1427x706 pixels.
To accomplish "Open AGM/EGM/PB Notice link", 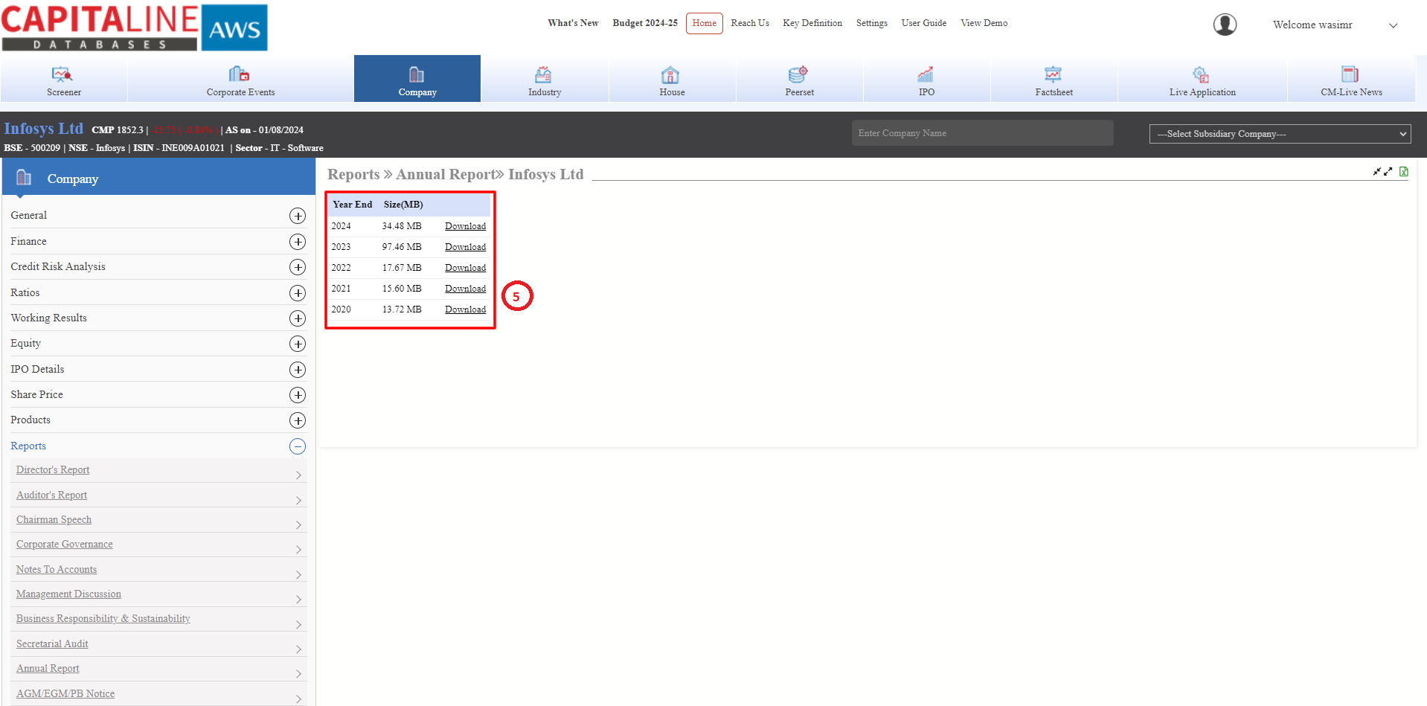I will [65, 694].
